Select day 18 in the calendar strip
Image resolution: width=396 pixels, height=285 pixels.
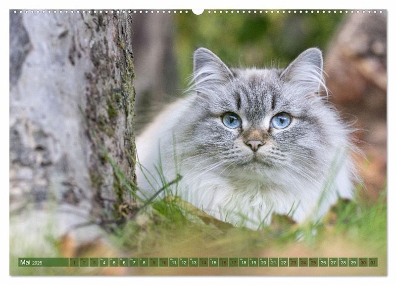pos(244,262)
